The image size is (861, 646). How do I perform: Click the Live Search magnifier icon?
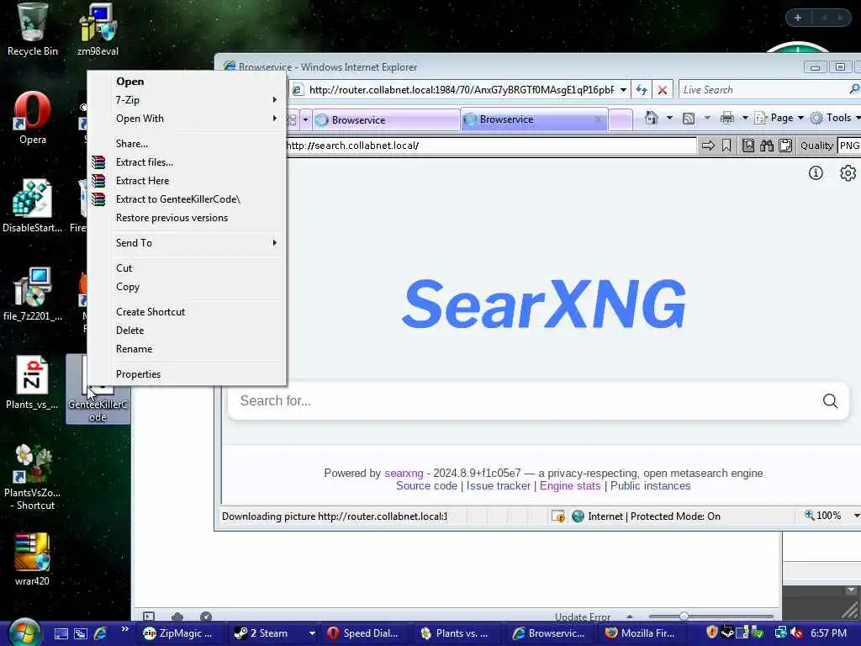(x=854, y=89)
